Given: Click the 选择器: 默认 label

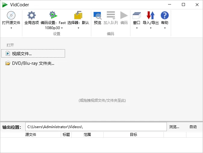Looking at the screenshot, I should pyautogui.click(x=78, y=23).
